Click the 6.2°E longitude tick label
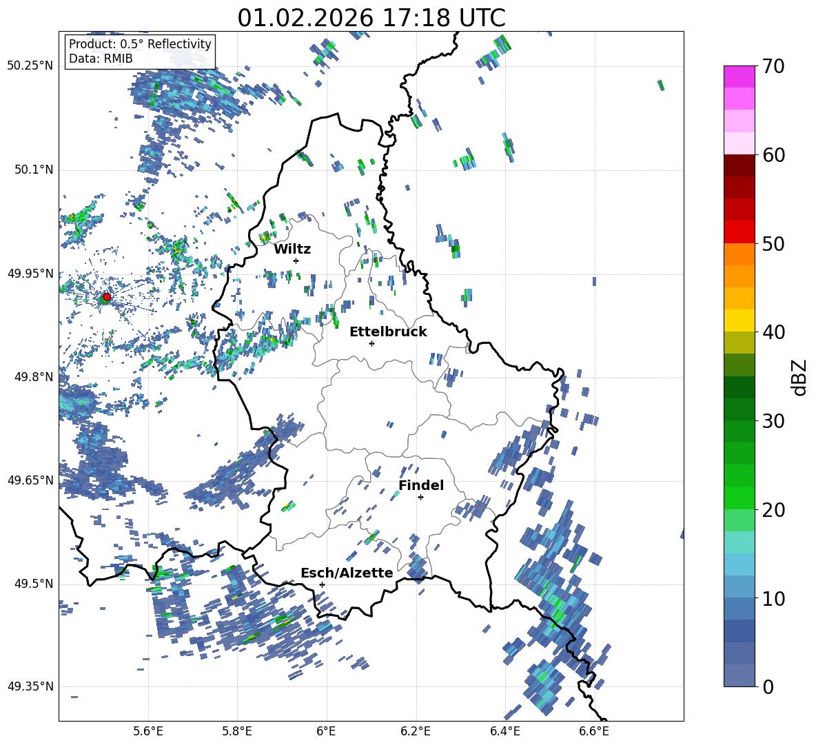Viewport: 816px width, 745px height. 416,730
